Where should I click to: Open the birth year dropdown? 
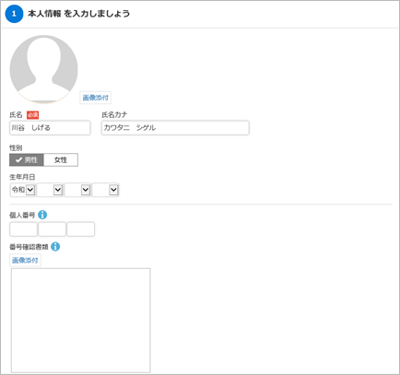[50, 190]
